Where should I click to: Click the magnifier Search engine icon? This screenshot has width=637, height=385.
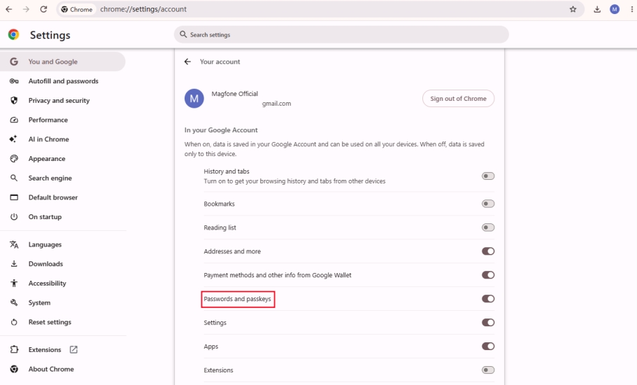pos(14,178)
